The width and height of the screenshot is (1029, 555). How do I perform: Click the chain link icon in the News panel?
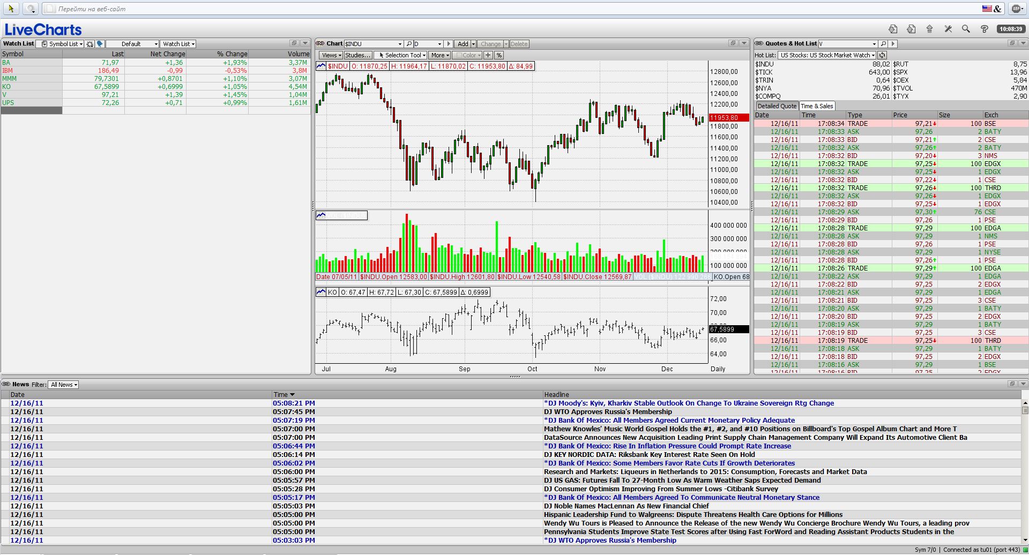6,384
